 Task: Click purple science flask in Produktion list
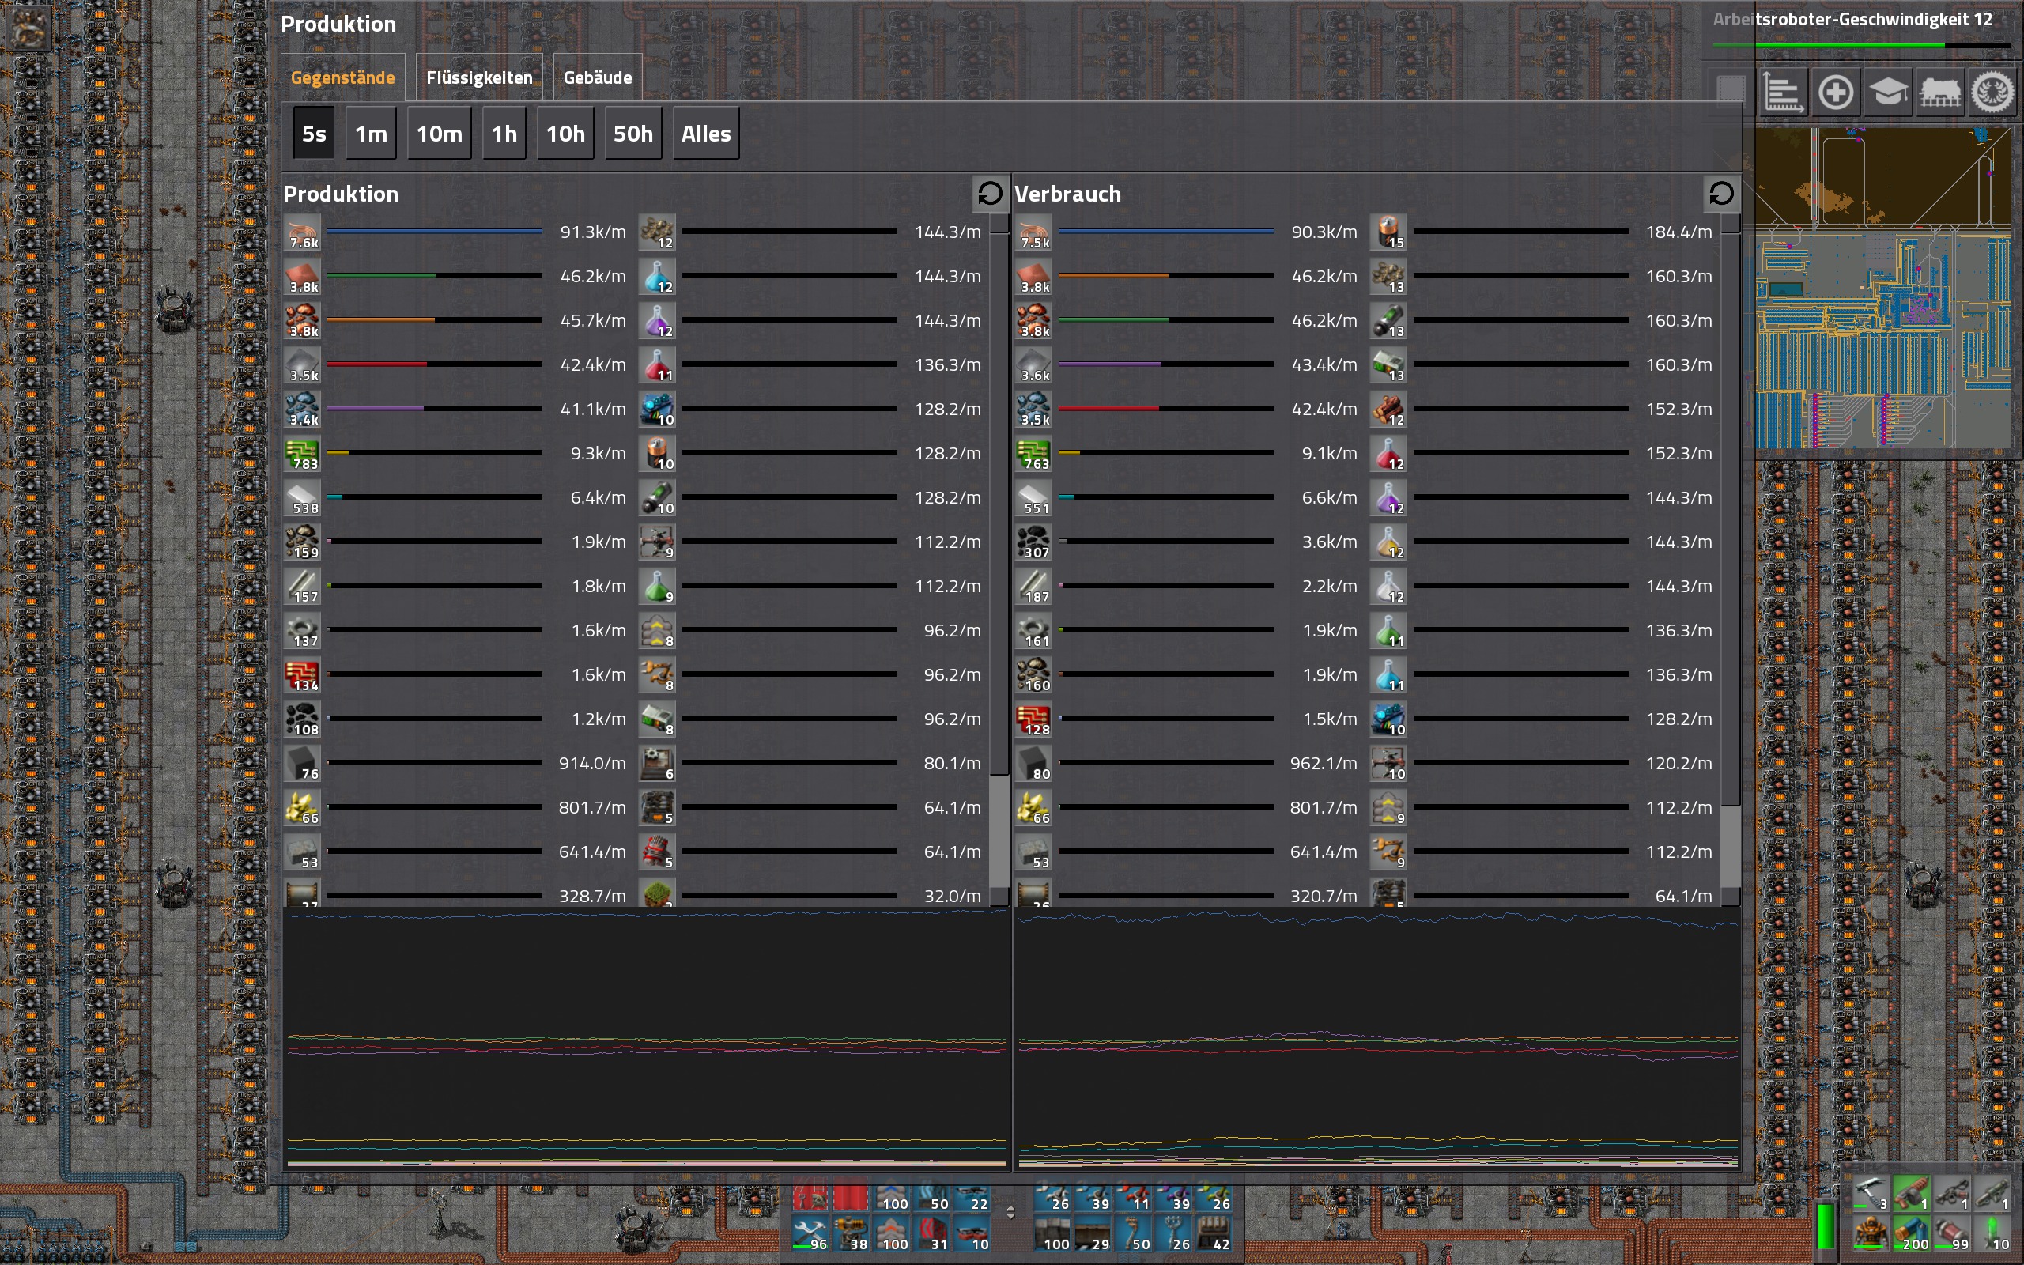point(657,320)
